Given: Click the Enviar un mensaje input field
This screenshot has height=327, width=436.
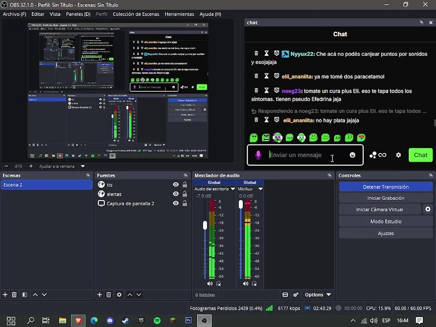Looking at the screenshot, I should (305, 155).
